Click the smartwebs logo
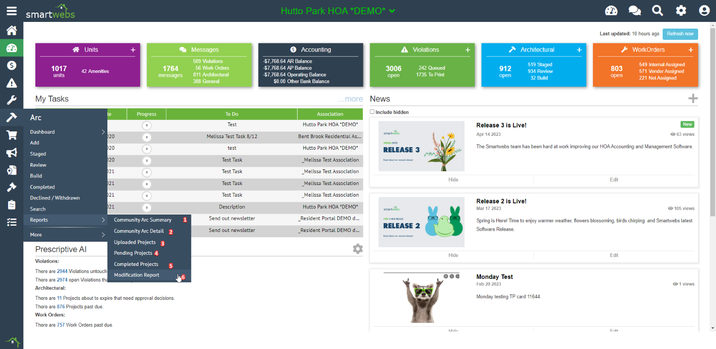The image size is (716, 349). click(50, 12)
